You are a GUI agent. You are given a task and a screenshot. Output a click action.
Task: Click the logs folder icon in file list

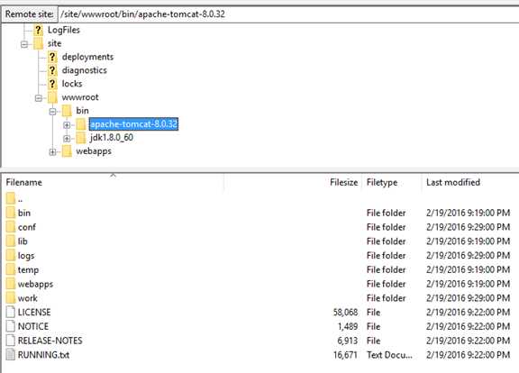11,256
